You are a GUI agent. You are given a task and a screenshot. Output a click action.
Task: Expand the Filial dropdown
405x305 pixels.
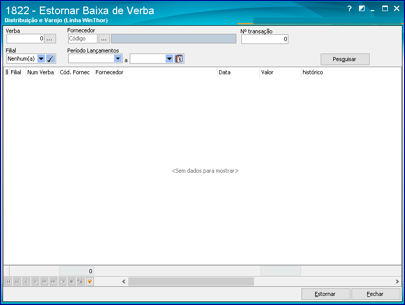[x=41, y=59]
